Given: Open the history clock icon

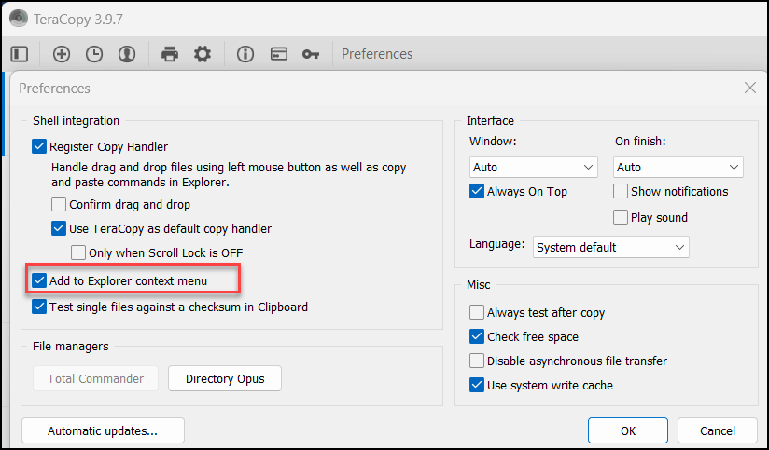Looking at the screenshot, I should tap(94, 54).
